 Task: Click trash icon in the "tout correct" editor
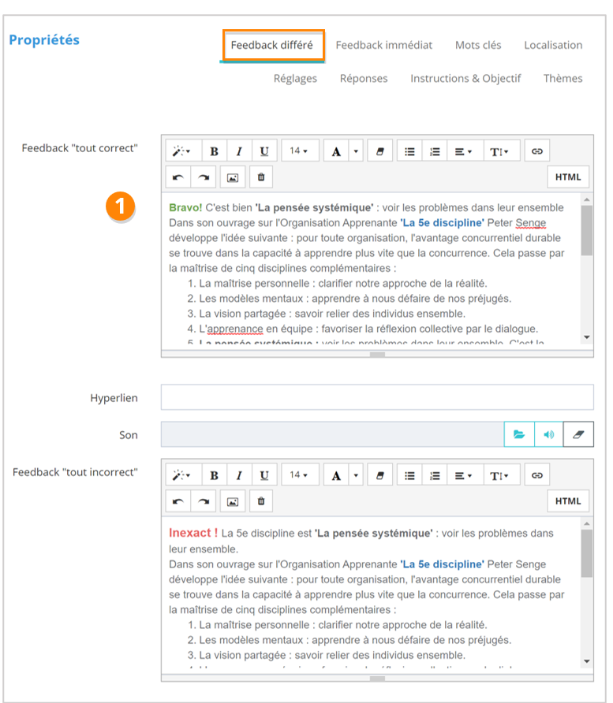click(x=261, y=177)
